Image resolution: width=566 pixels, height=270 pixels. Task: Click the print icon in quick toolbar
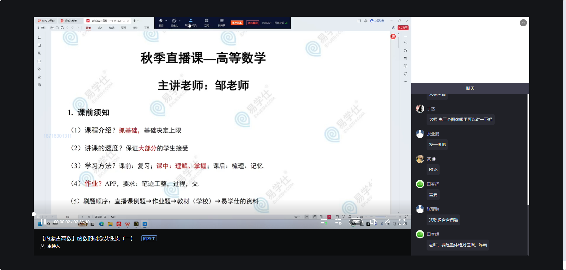pyautogui.click(x=62, y=28)
